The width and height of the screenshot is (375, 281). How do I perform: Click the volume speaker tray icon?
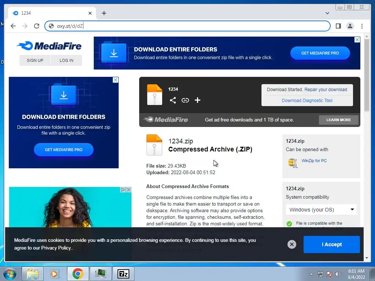338,274
